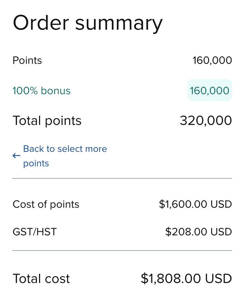Viewport: 244px width, 294px height.
Task: Select the 'Points' row label
Action: pos(27,60)
